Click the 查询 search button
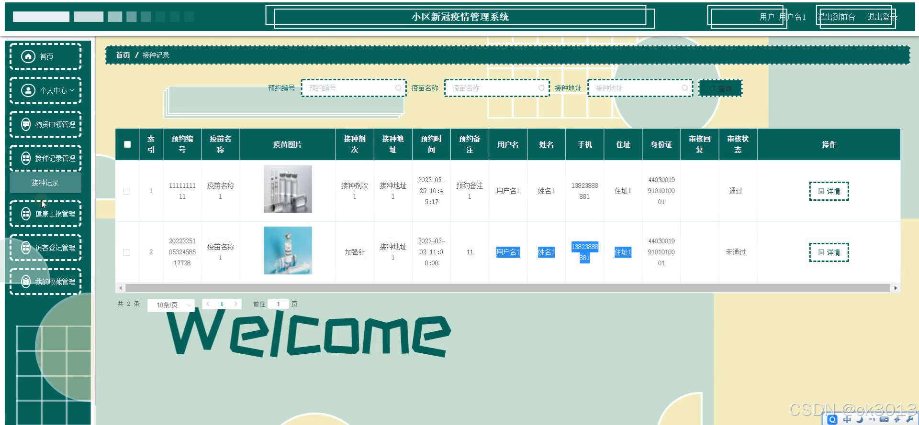919x425 pixels. click(x=720, y=88)
